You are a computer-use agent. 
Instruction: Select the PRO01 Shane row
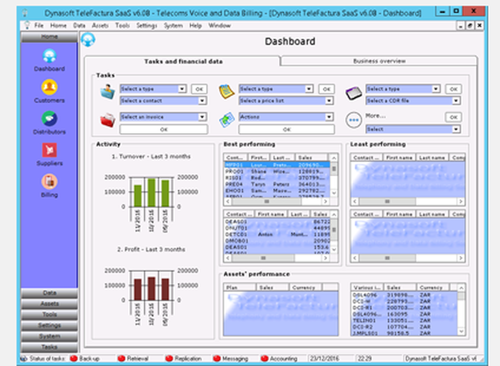[x=277, y=172]
